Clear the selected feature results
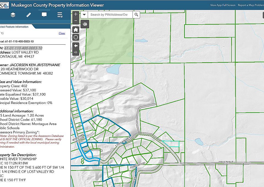Image resolution: width=264 pixels, height=187 pixels. pyautogui.click(x=62, y=33)
